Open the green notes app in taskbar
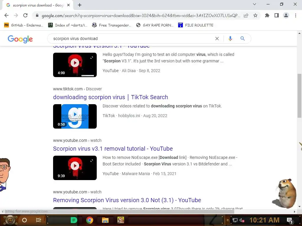 pos(74,220)
